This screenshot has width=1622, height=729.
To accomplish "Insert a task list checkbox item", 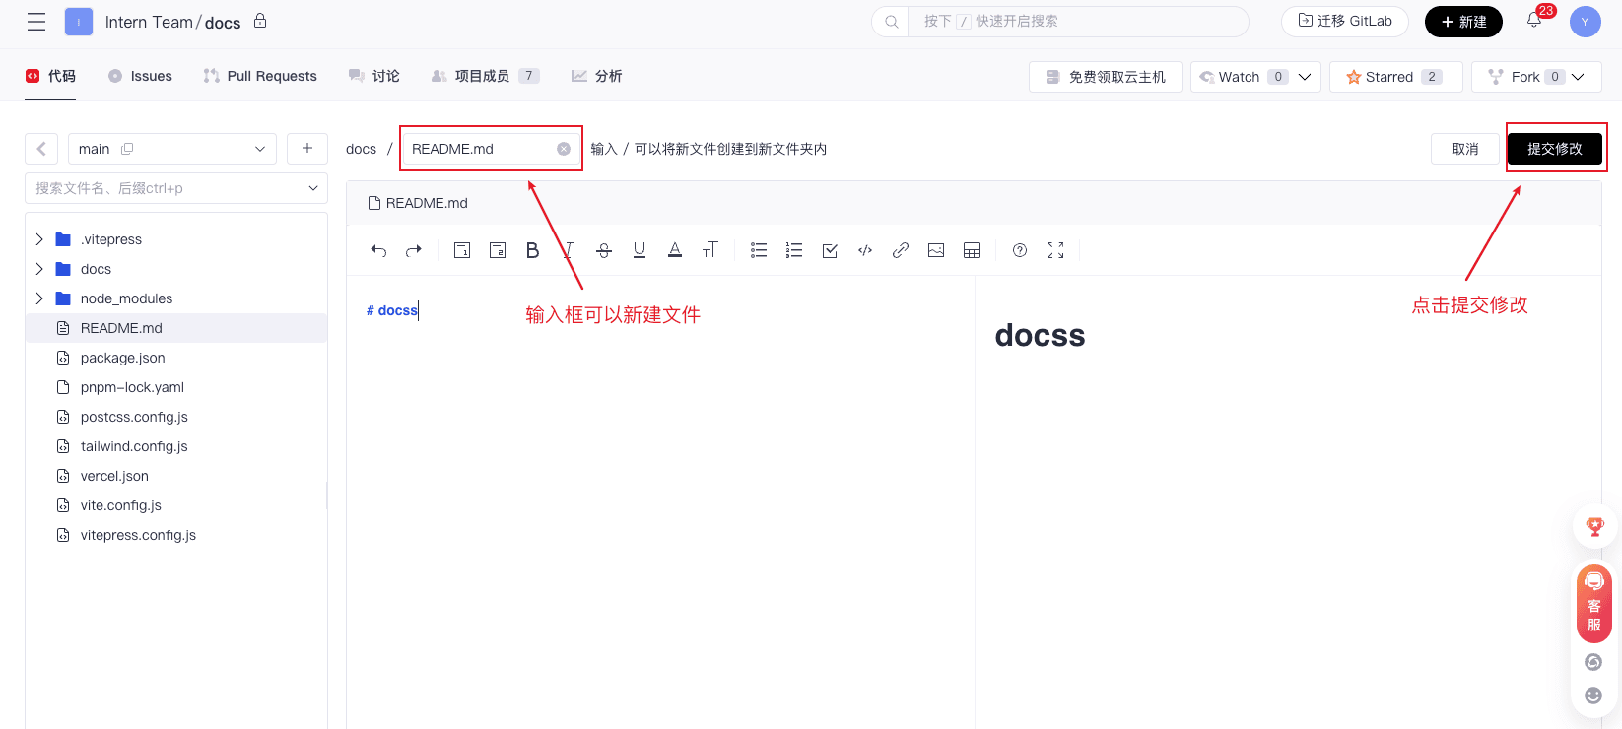I will tap(830, 251).
